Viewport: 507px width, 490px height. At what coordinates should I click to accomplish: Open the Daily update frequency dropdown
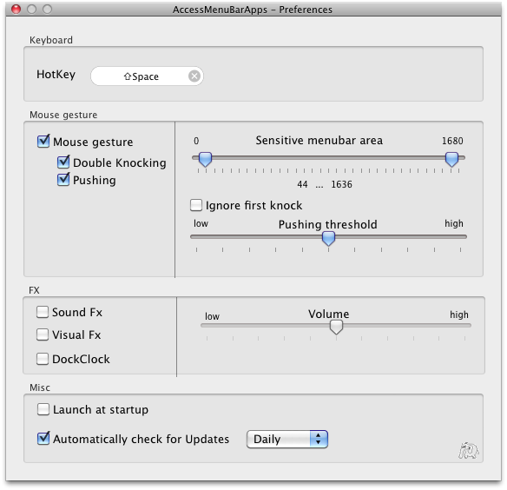click(287, 440)
